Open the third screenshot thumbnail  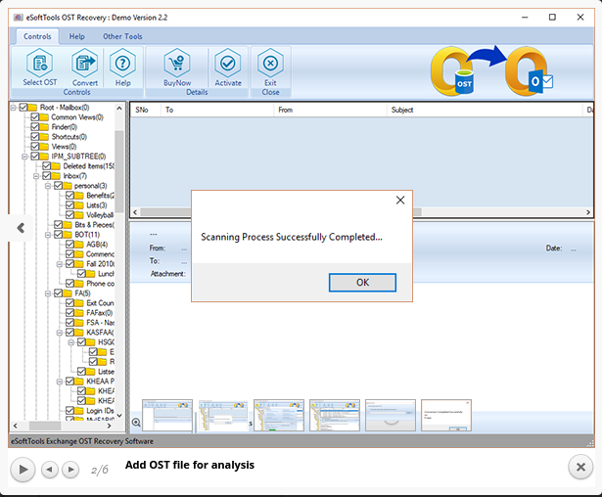pyautogui.click(x=279, y=415)
